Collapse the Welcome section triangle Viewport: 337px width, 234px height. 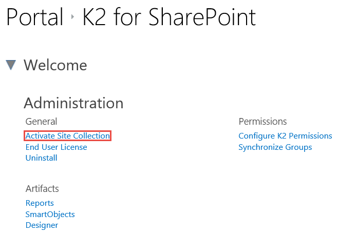(11, 65)
